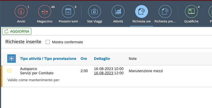Open the Richiesta pre... icon

tap(165, 11)
